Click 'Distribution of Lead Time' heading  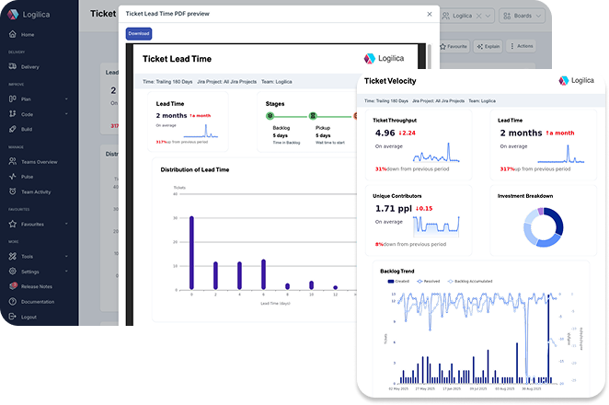[x=195, y=170]
